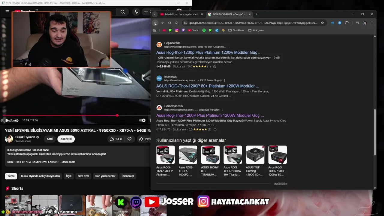Click the YouTube search magnifier button
Viewport: 384px width, 216px height.
tap(122, 12)
